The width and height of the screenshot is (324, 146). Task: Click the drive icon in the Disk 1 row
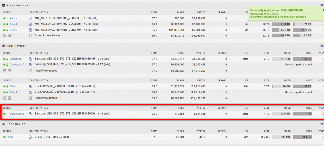30,24
